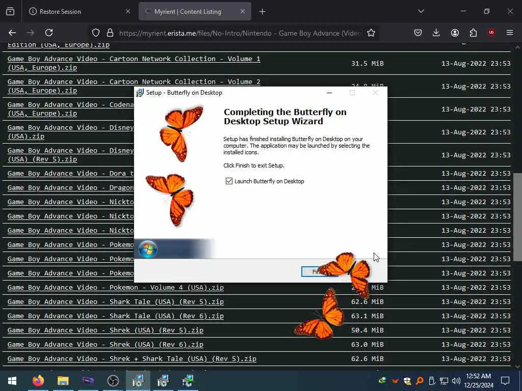Image resolution: width=522 pixels, height=391 pixels.
Task: Open Shrek (USA) (Rev 6).zip link
Action: coord(105,345)
